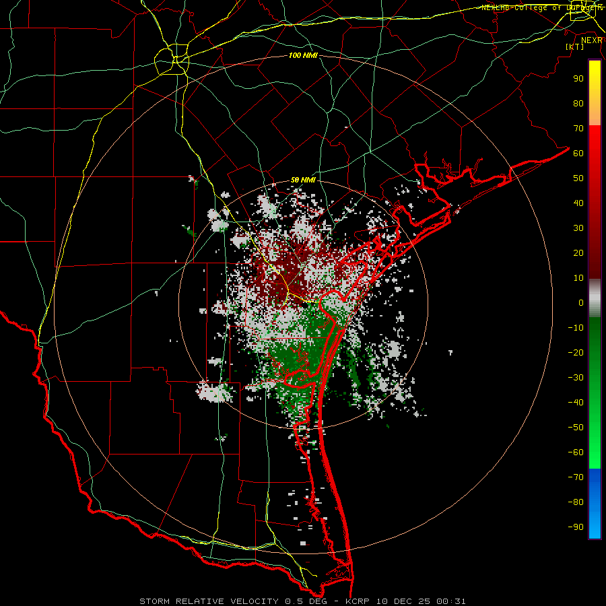Click the 50 NMI range ring label
606x606 pixels.
point(304,180)
